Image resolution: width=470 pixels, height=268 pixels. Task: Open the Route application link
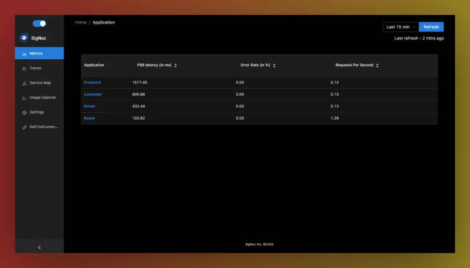coord(89,118)
